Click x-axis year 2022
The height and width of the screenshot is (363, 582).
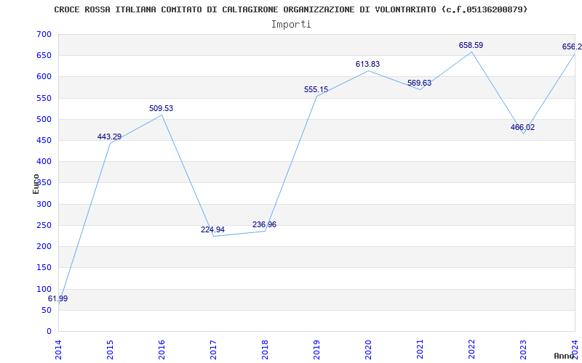tap(471, 350)
